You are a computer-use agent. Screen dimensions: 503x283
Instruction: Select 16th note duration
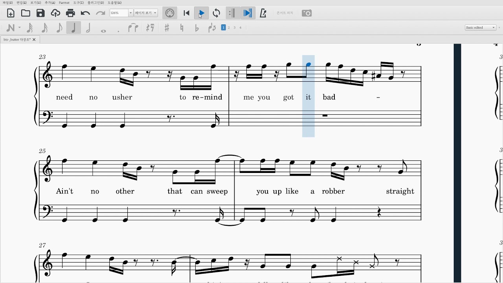[44, 28]
